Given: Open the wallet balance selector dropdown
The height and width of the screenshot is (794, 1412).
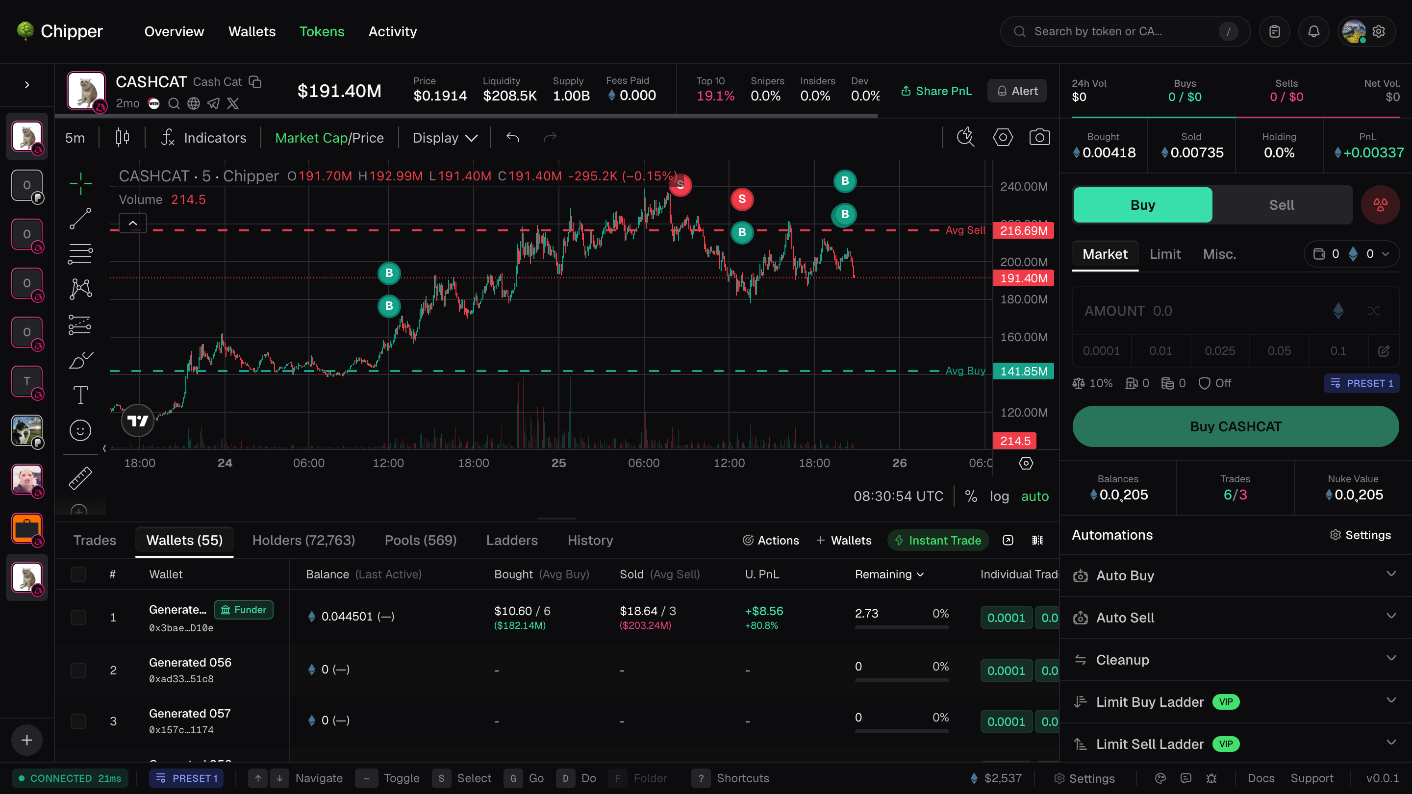Looking at the screenshot, I should click(x=1351, y=254).
